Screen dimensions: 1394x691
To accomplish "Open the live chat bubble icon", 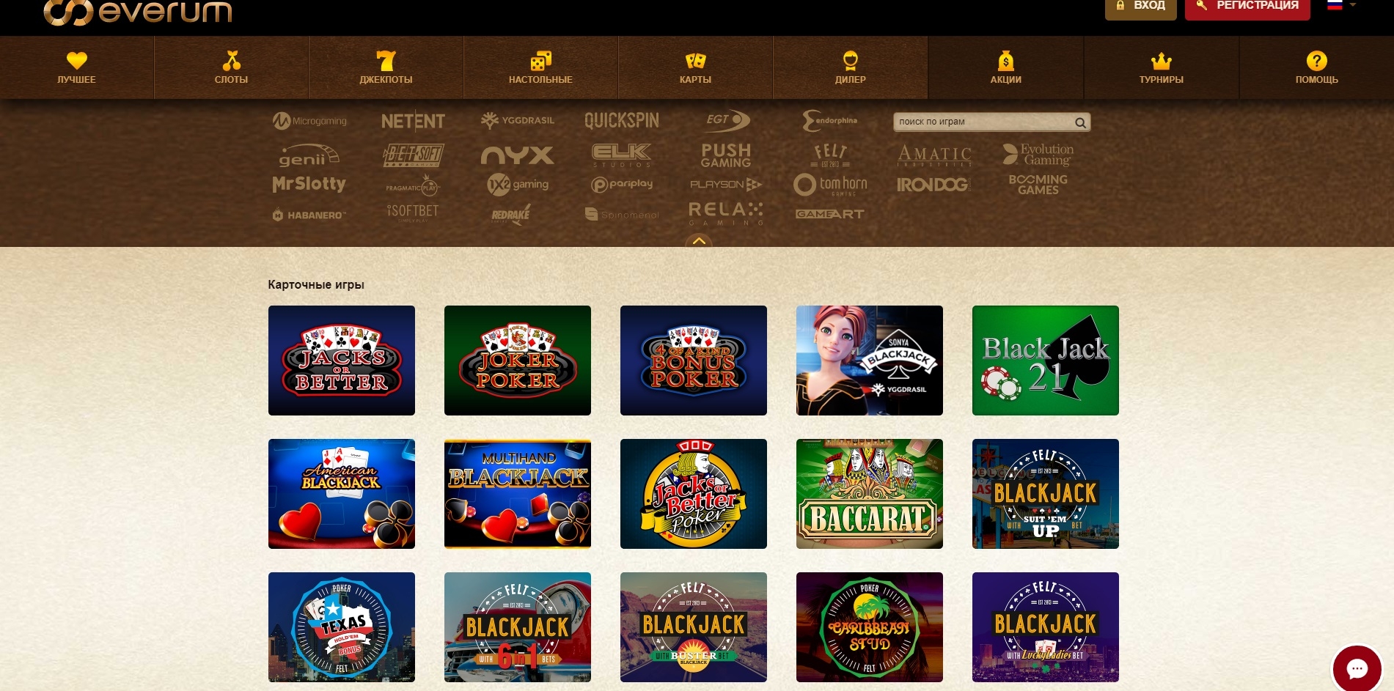I will pyautogui.click(x=1357, y=668).
